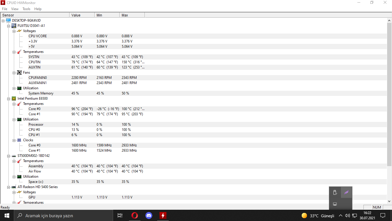Open the File menu
Screen dimensions: 392x221
coord(5,9)
